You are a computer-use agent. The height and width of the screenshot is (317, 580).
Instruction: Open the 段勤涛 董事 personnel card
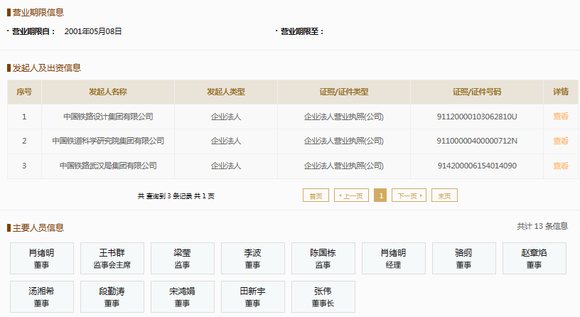(x=112, y=296)
